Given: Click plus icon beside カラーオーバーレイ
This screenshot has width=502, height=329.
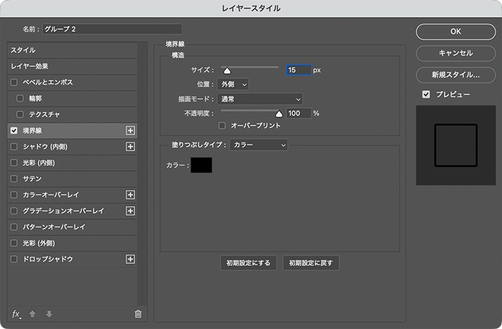Looking at the screenshot, I should point(131,195).
